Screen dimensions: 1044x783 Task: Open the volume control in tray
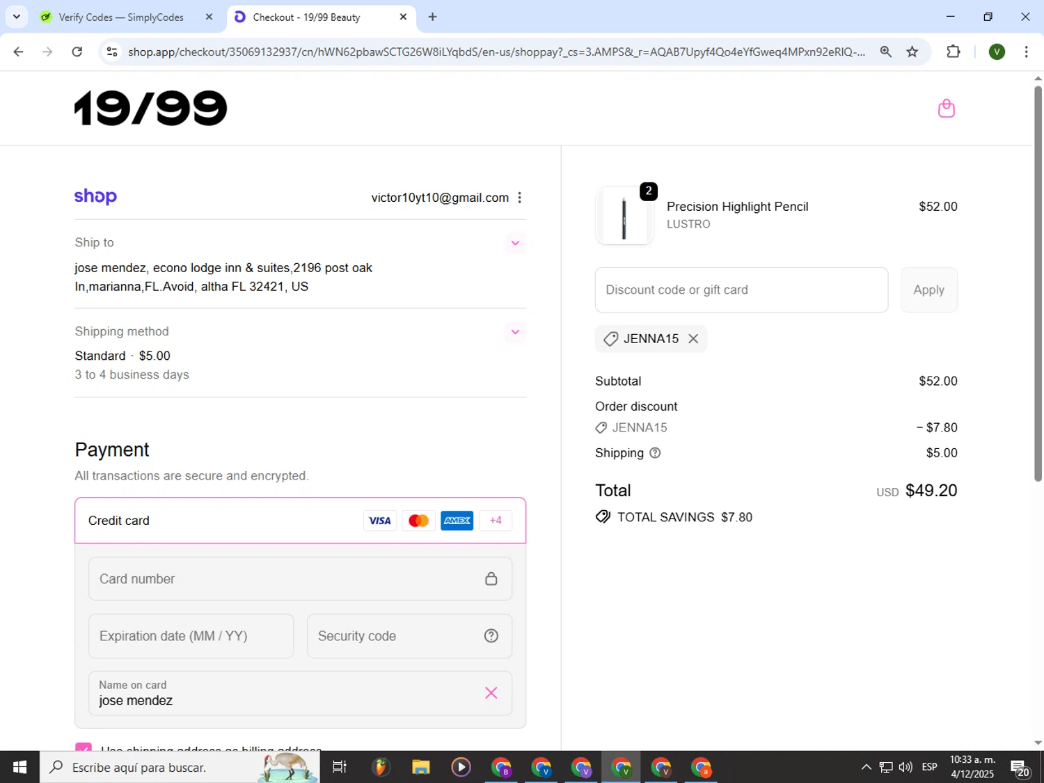pyautogui.click(x=905, y=767)
